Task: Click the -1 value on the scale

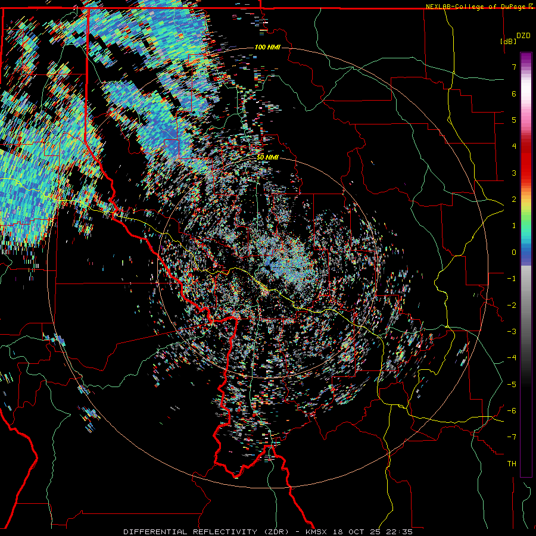Action: pos(512,279)
